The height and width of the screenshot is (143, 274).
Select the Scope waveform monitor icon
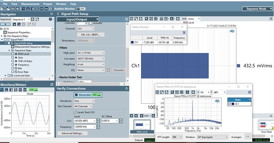2,89
